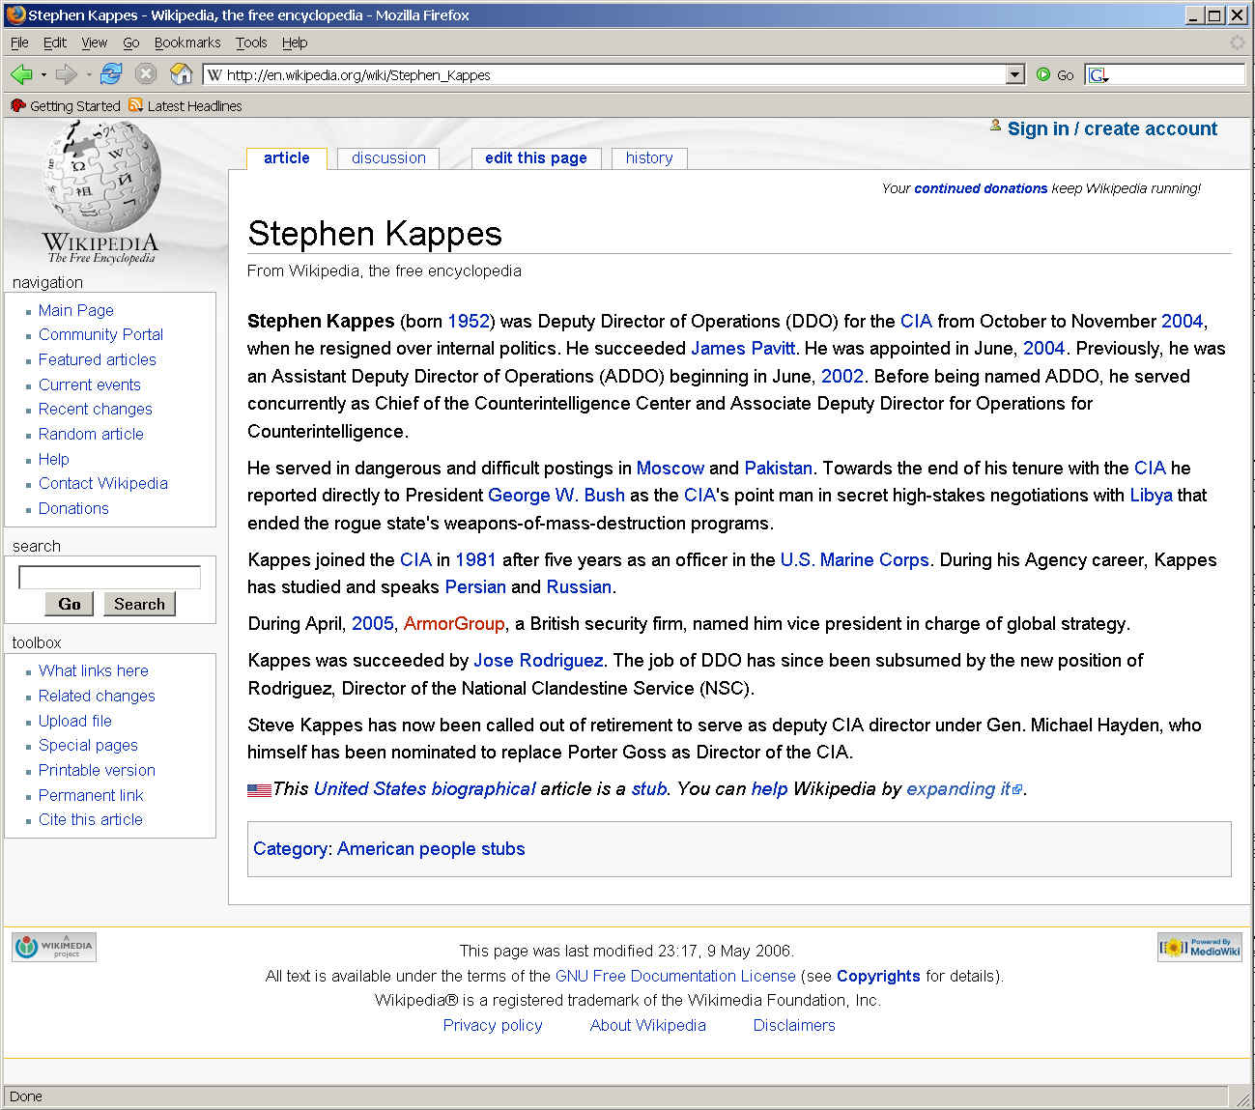The image size is (1255, 1110).
Task: Click the Stop loading icon
Action: click(x=146, y=74)
